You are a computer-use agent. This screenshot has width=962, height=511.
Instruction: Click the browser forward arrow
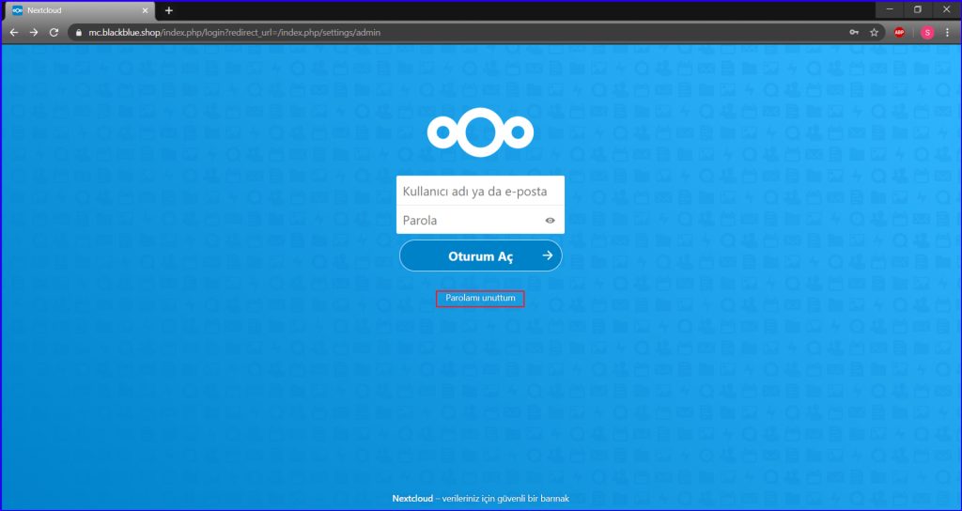(x=34, y=33)
